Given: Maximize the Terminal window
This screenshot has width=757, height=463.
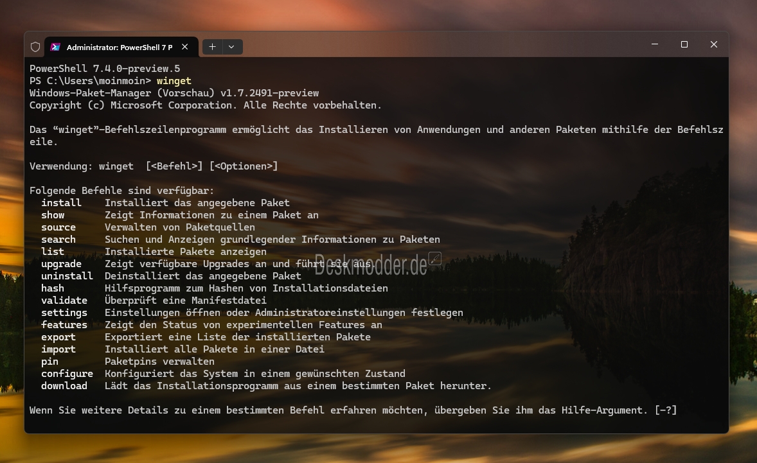Looking at the screenshot, I should 684,44.
